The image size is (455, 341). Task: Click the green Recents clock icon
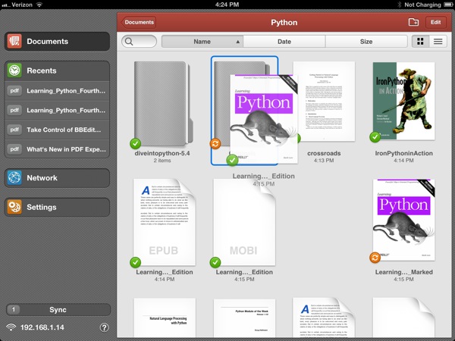14,70
